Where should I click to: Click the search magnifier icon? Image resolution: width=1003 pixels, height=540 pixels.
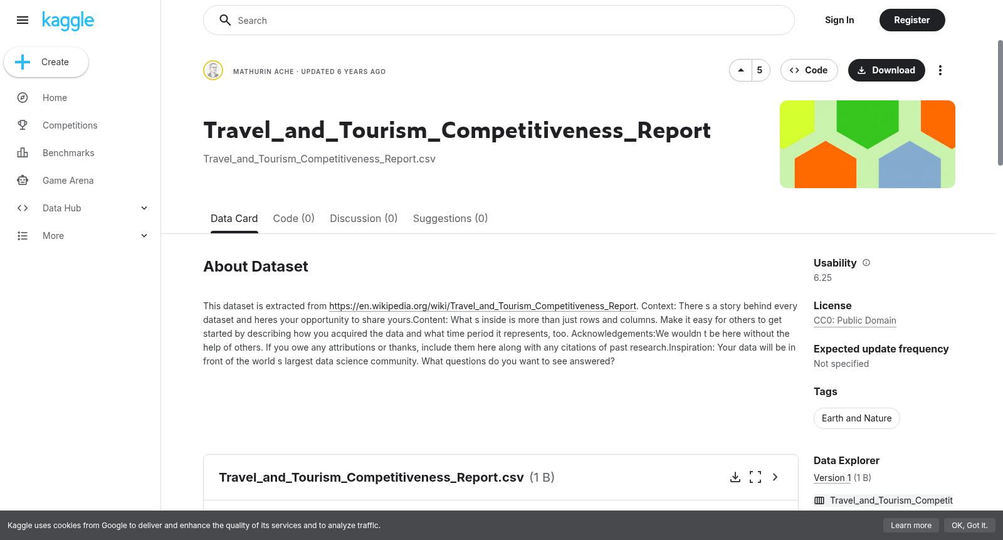point(225,20)
